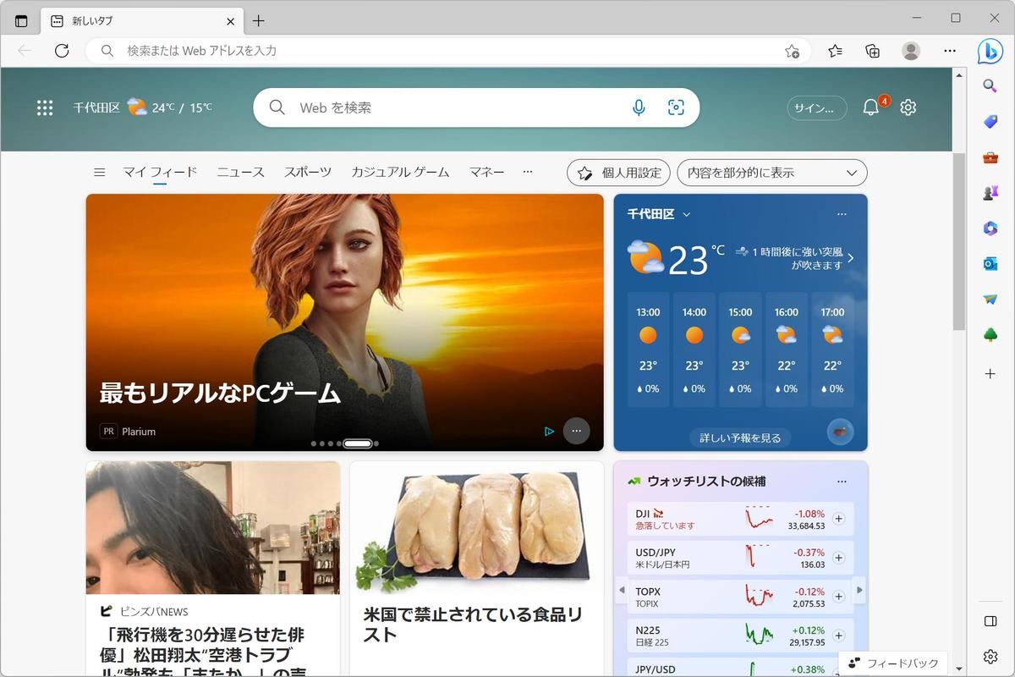The width and height of the screenshot is (1015, 677).
Task: Toggle the sidebar visibility button
Action: point(990,621)
